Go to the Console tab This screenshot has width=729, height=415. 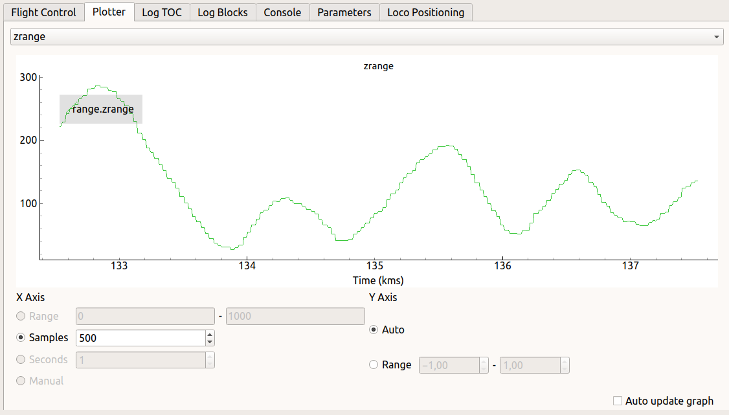pos(282,12)
